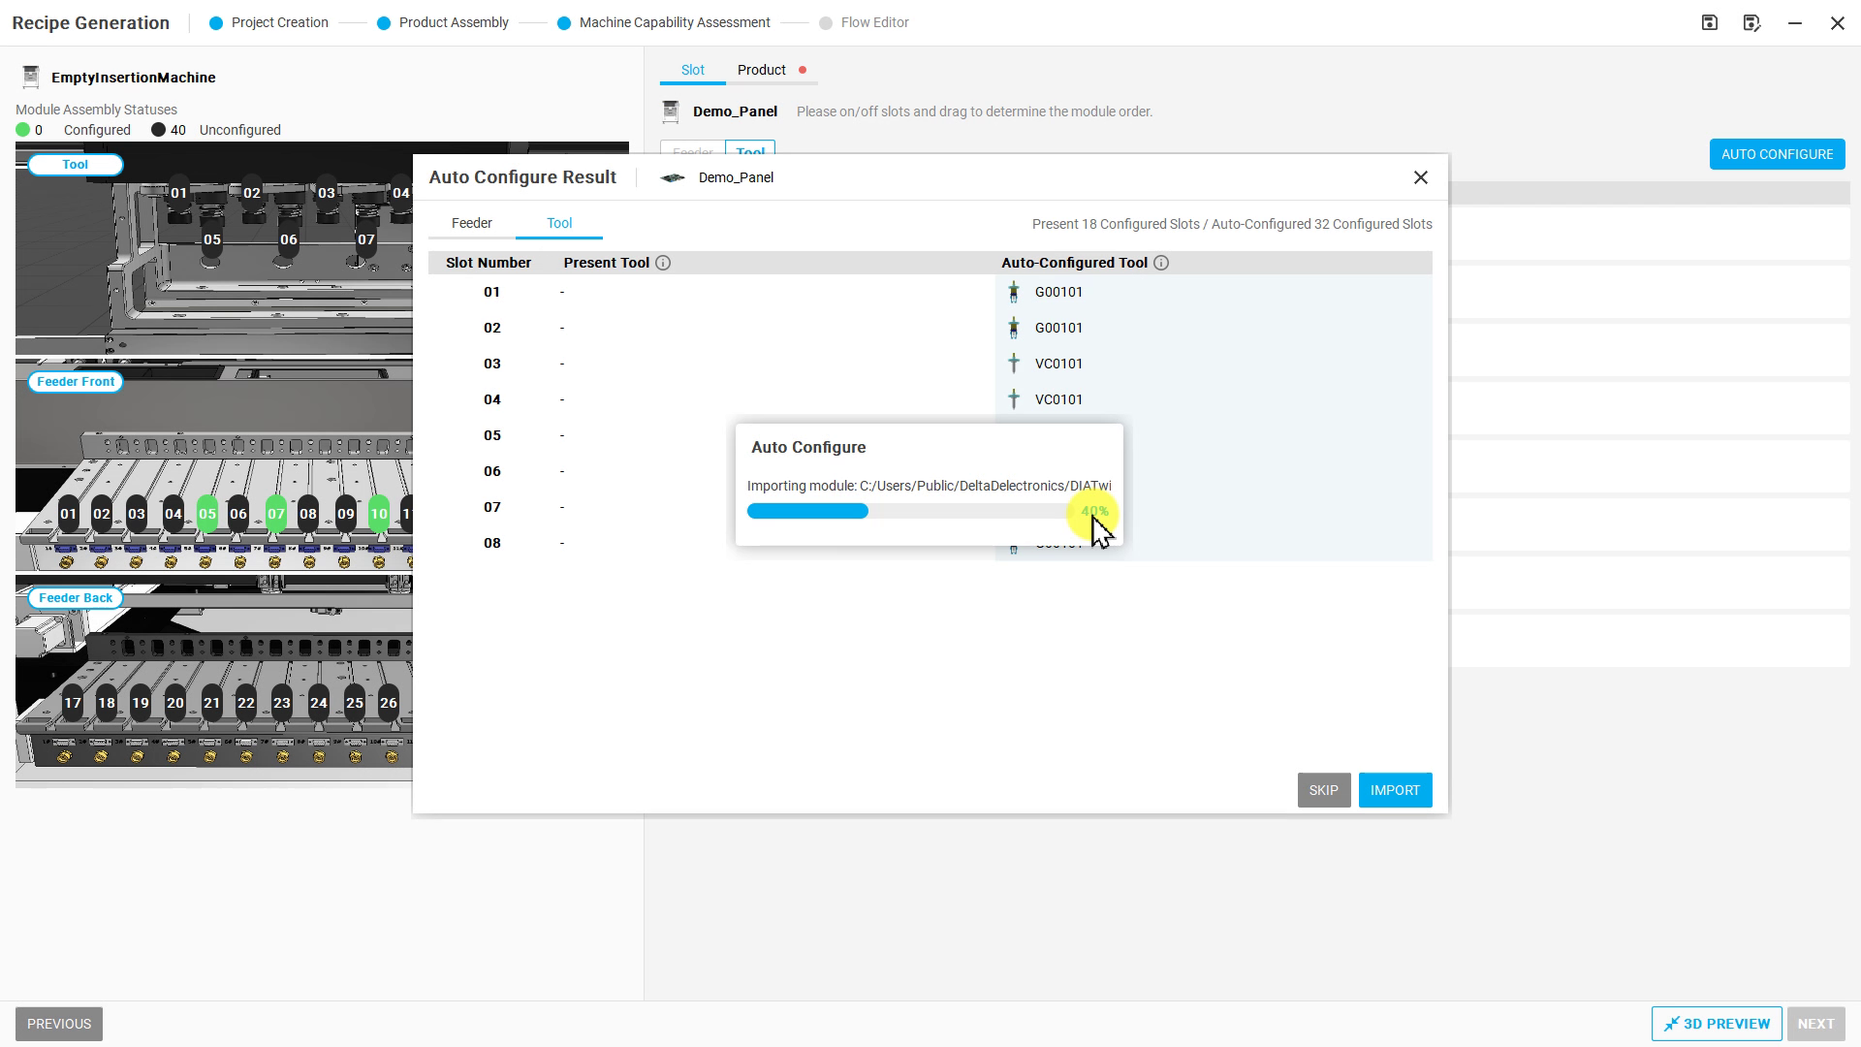This screenshot has height=1047, width=1861.
Task: Toggle feeder back slot 23
Action: tap(282, 704)
